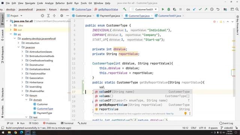Collapse the java-one-for-all root node
This screenshot has height=135, width=240.
(7, 21)
